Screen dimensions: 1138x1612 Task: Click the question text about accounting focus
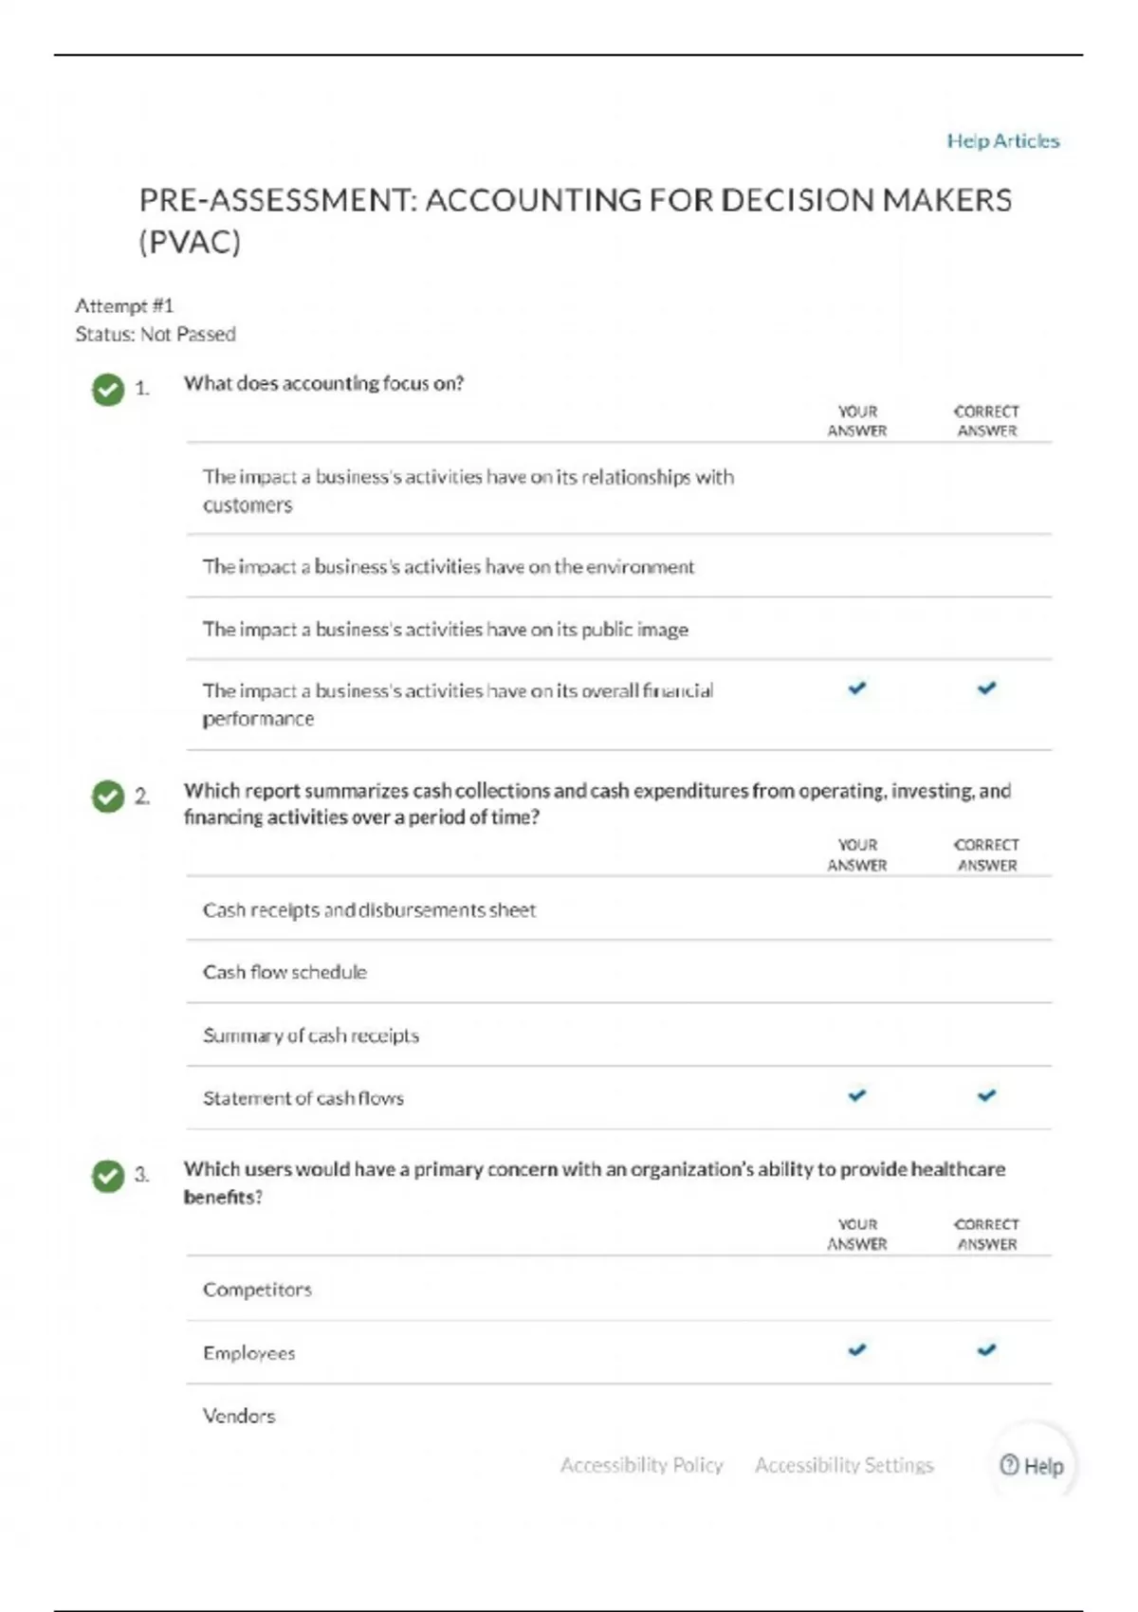pyautogui.click(x=323, y=383)
